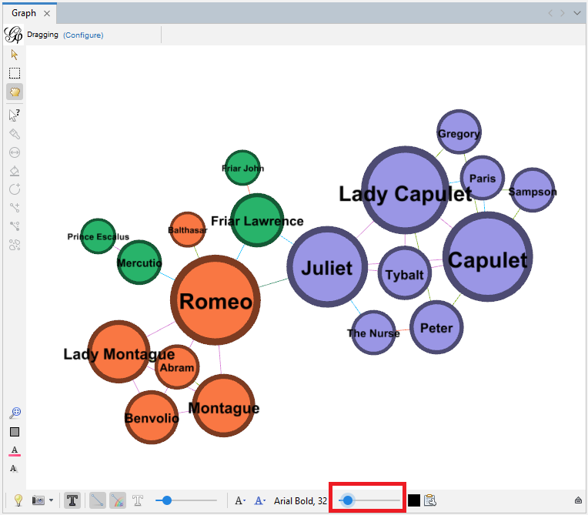
Task: Click the Configure link
Action: [x=83, y=35]
